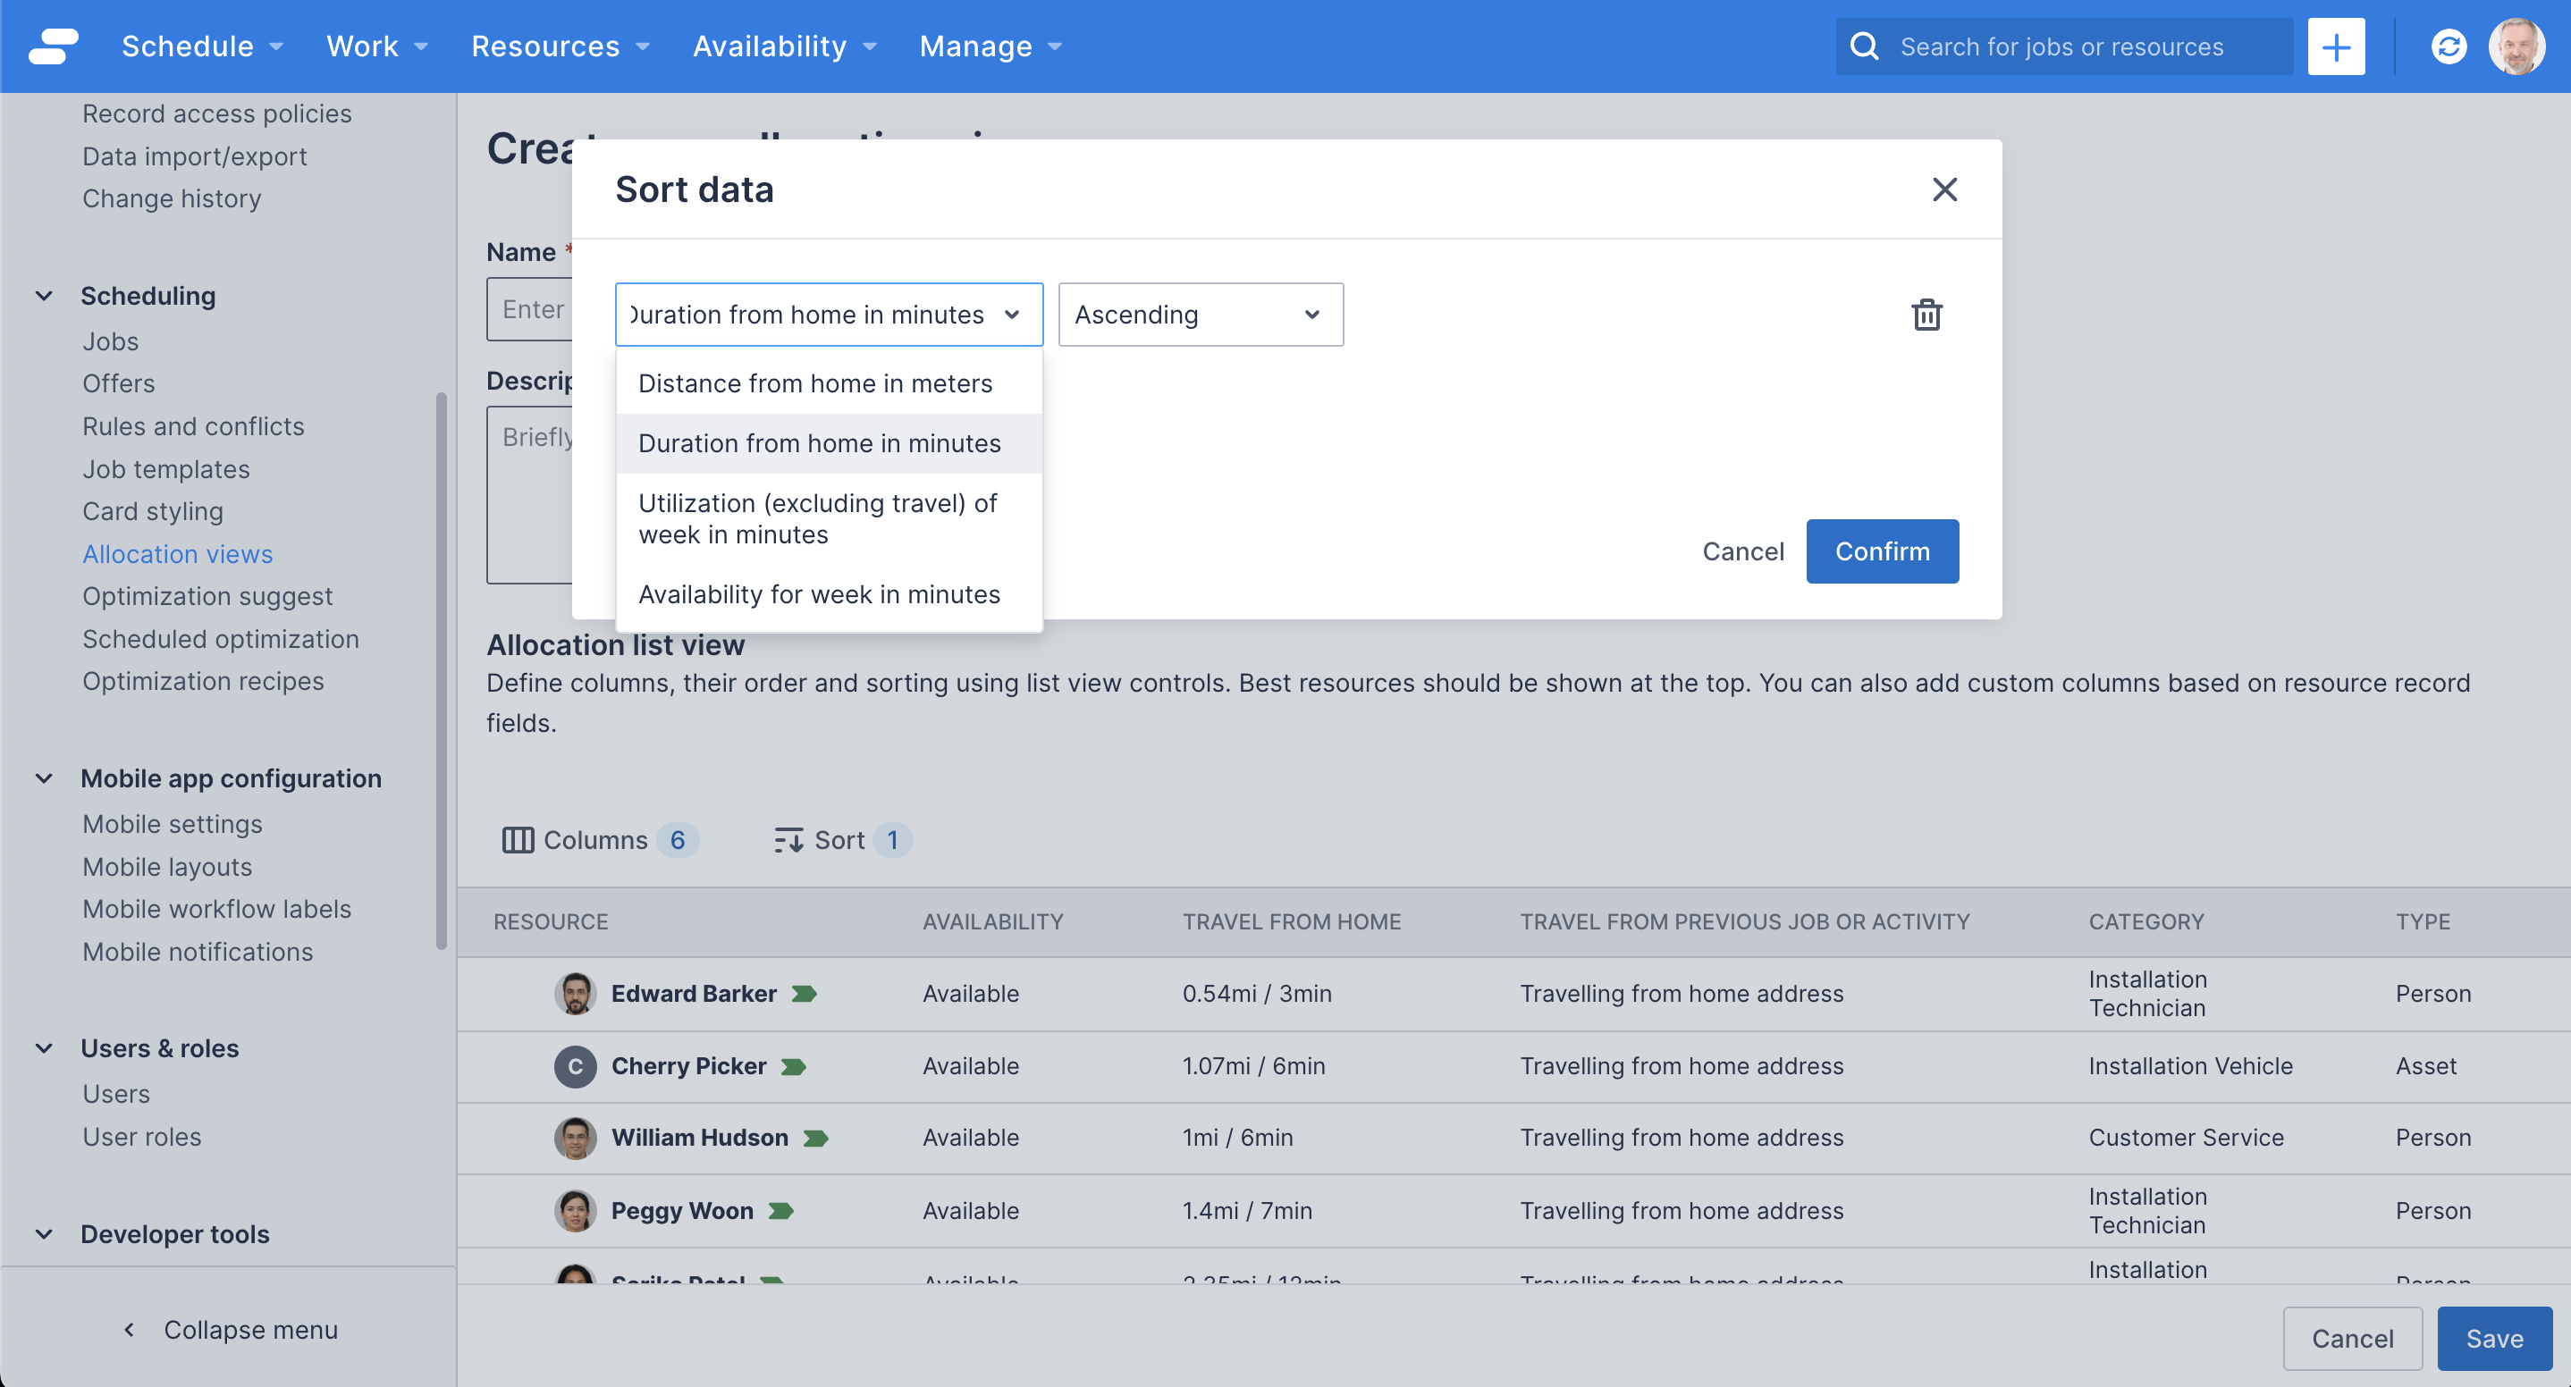Click the plus create-new button
This screenshot has width=2571, height=1387.
tap(2336, 46)
